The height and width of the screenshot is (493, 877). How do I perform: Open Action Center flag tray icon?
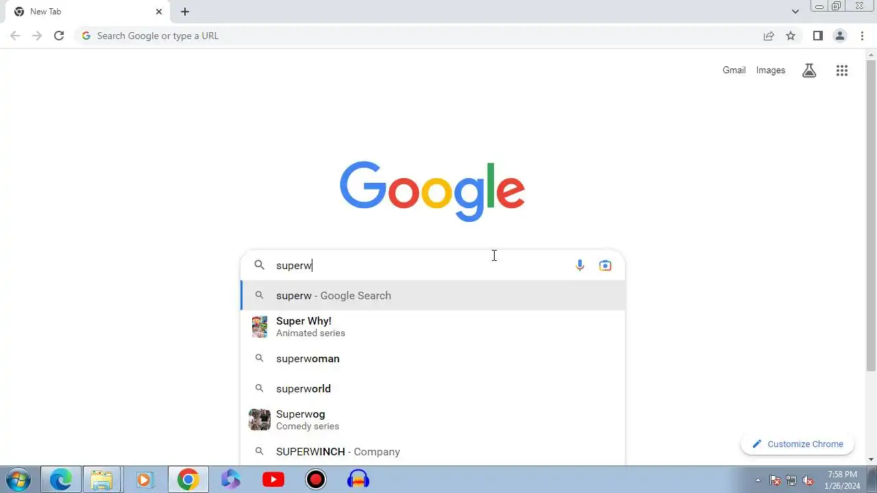775,480
